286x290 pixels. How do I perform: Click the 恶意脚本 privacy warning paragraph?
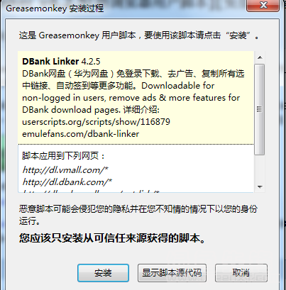coord(138,215)
